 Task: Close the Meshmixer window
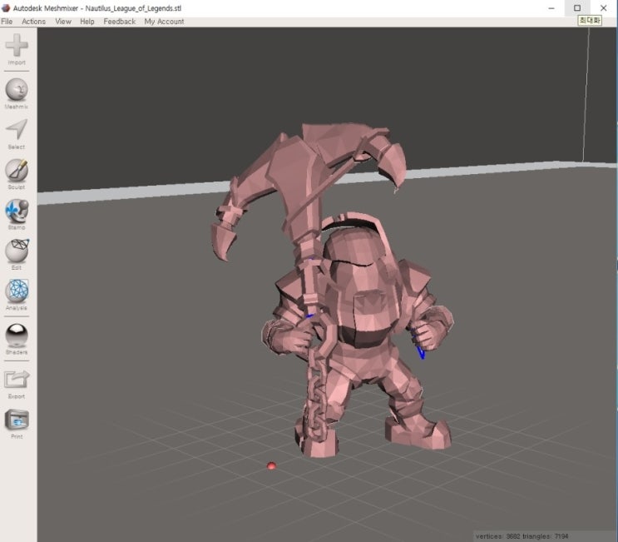pos(603,7)
